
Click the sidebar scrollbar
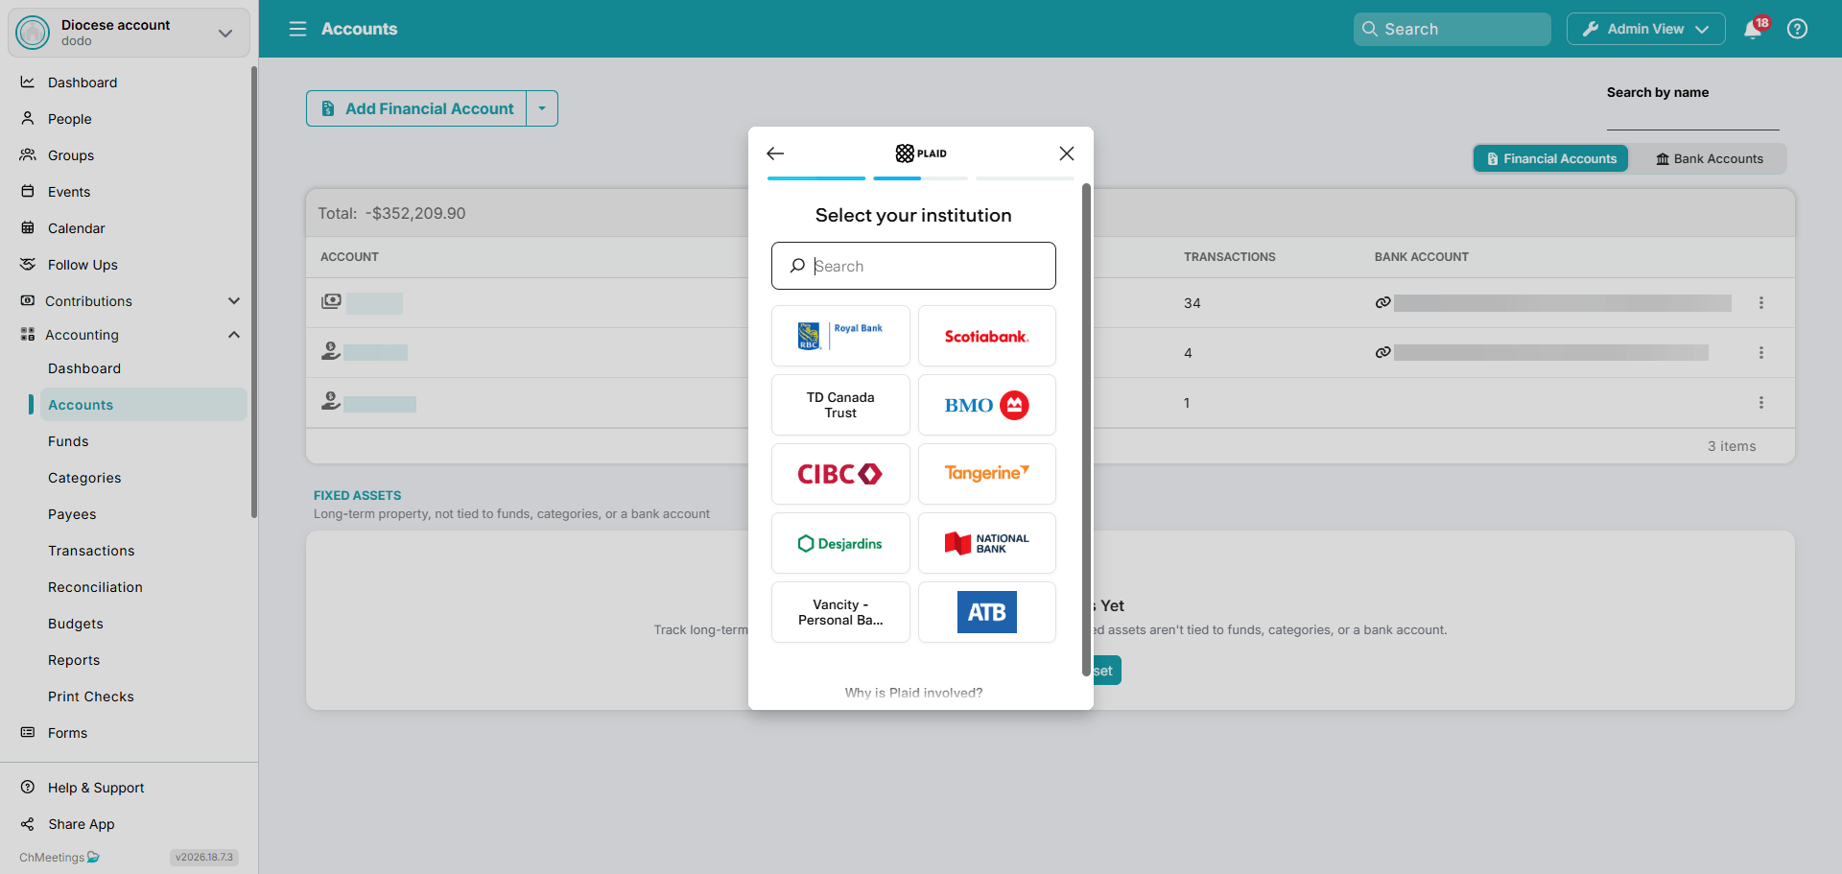point(254,293)
